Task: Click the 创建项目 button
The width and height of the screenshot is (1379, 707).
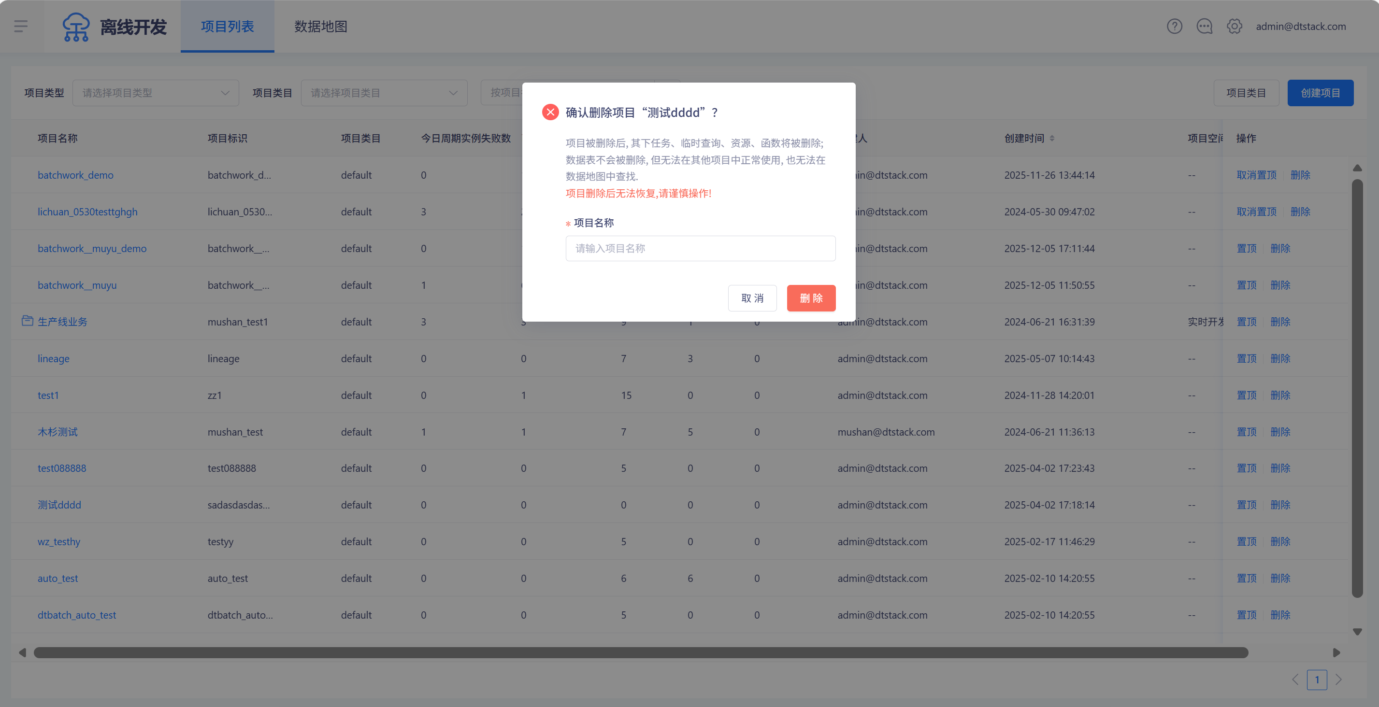Action: (x=1320, y=93)
